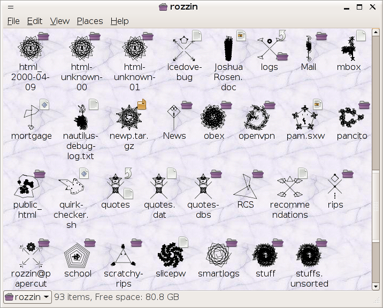This screenshot has height=308, width=383.
Task: Click the "mbox" name label
Action: [349, 67]
